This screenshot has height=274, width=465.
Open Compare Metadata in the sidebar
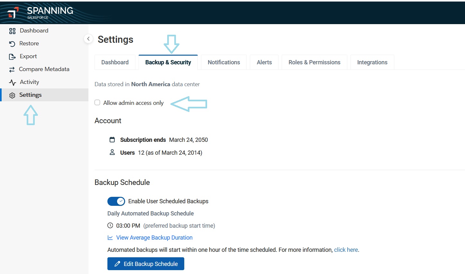(44, 69)
